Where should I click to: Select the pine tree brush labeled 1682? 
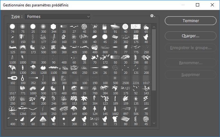(x=115, y=109)
